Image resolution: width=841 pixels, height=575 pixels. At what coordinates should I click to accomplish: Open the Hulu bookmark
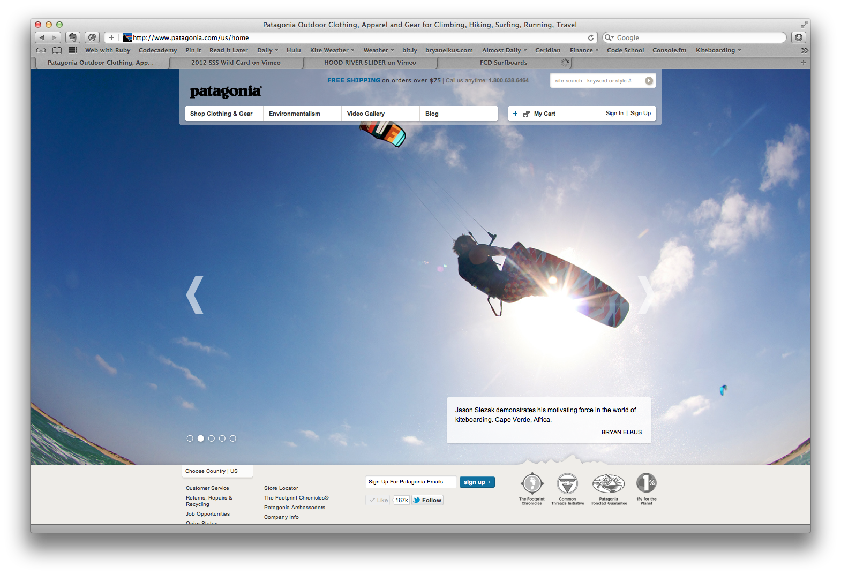pyautogui.click(x=294, y=50)
